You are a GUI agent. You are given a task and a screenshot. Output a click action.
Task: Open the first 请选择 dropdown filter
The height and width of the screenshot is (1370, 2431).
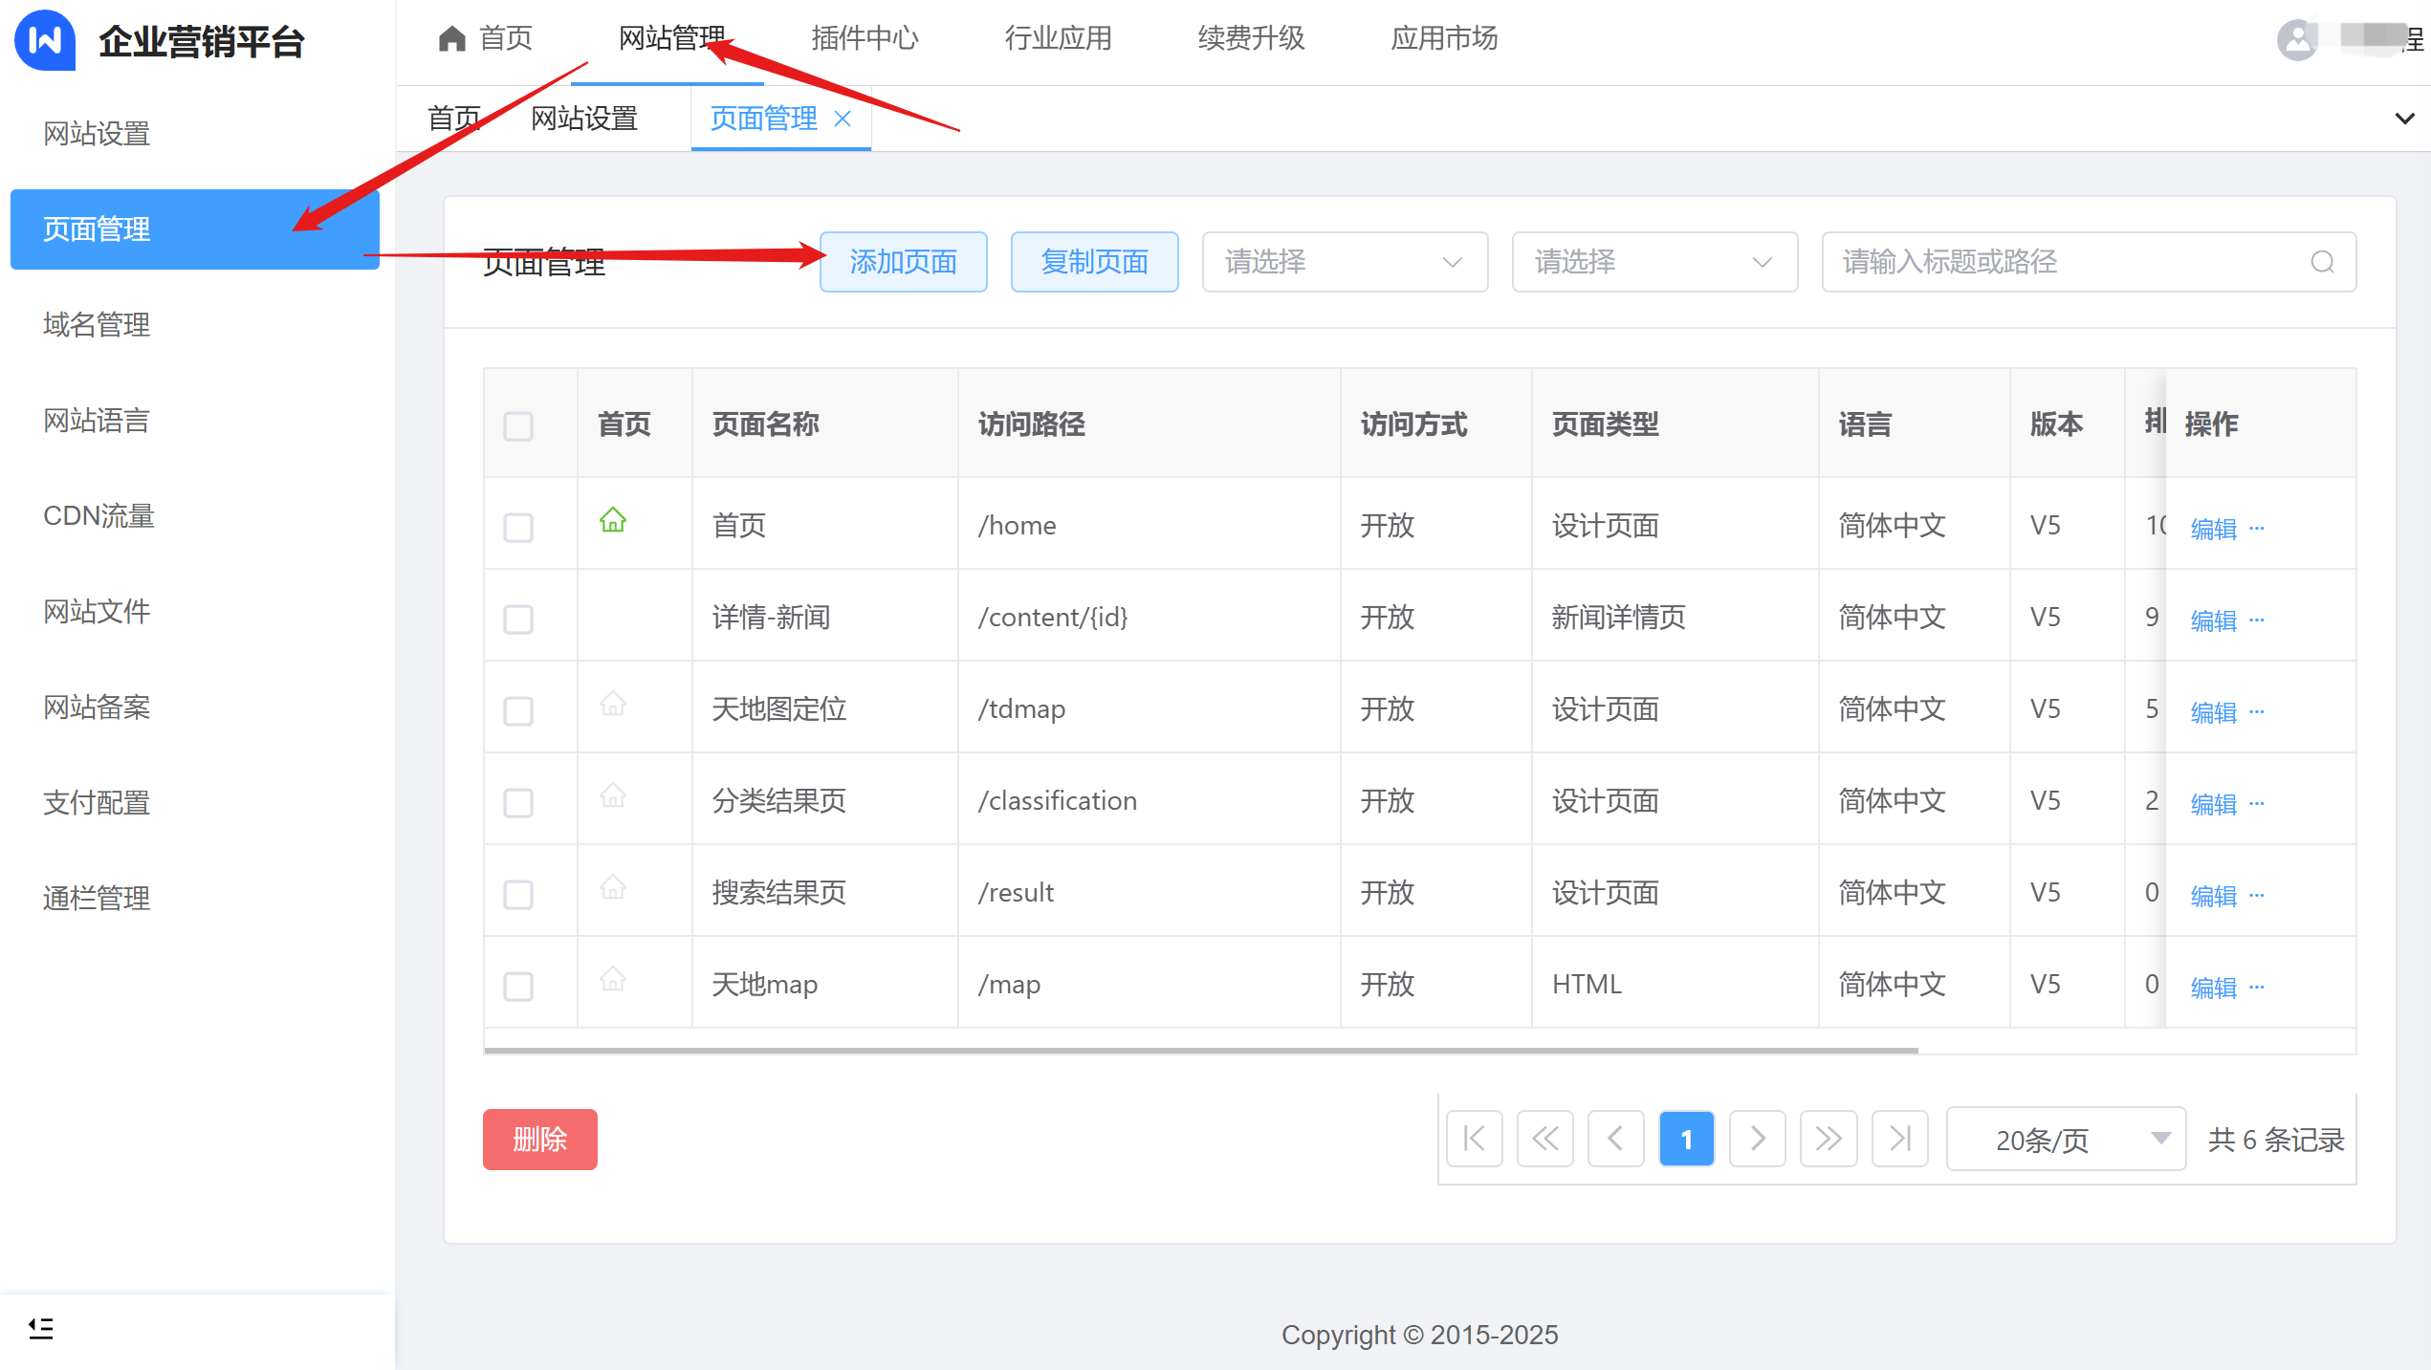click(1344, 262)
